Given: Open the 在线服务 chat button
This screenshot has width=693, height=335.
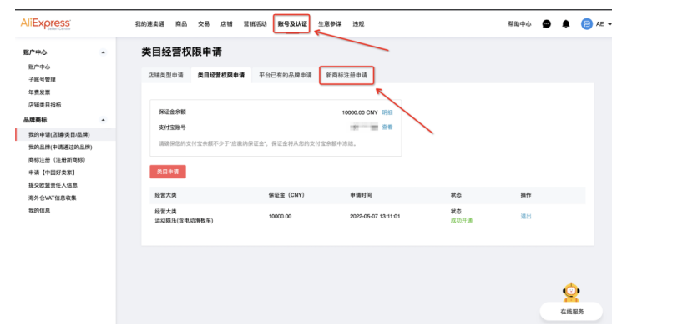Looking at the screenshot, I should [x=571, y=312].
